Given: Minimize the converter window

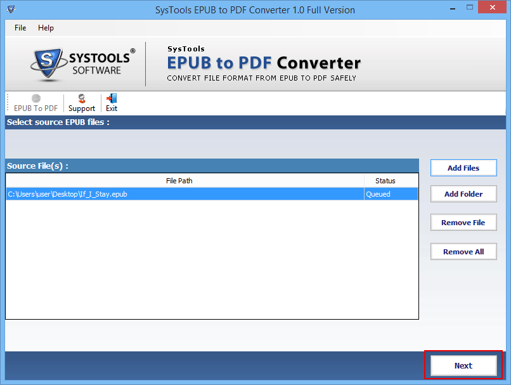Looking at the screenshot, I should 453,8.
